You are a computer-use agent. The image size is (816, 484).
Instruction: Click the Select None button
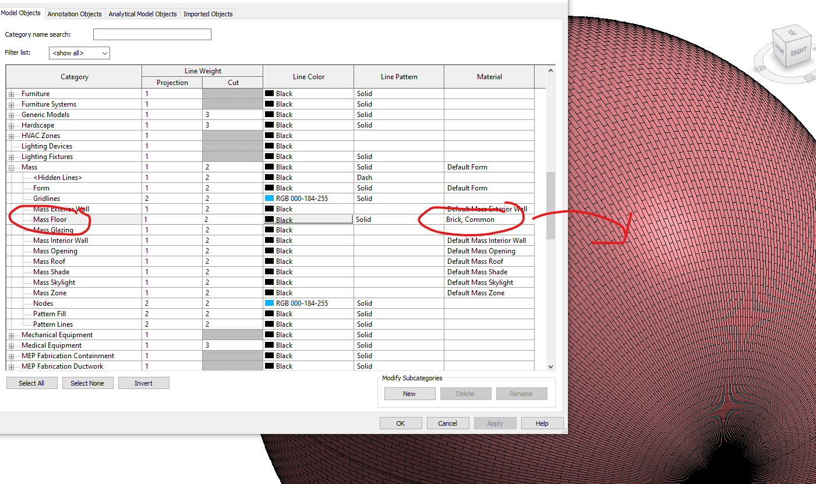coord(87,383)
